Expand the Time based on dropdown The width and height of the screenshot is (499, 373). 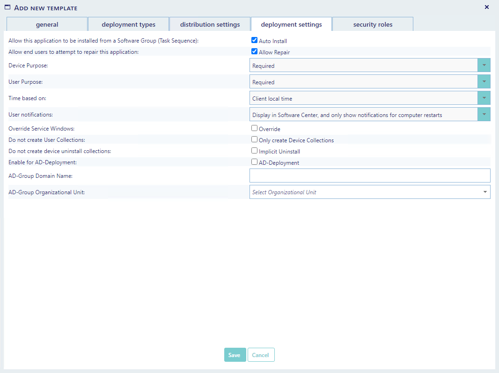click(x=484, y=98)
